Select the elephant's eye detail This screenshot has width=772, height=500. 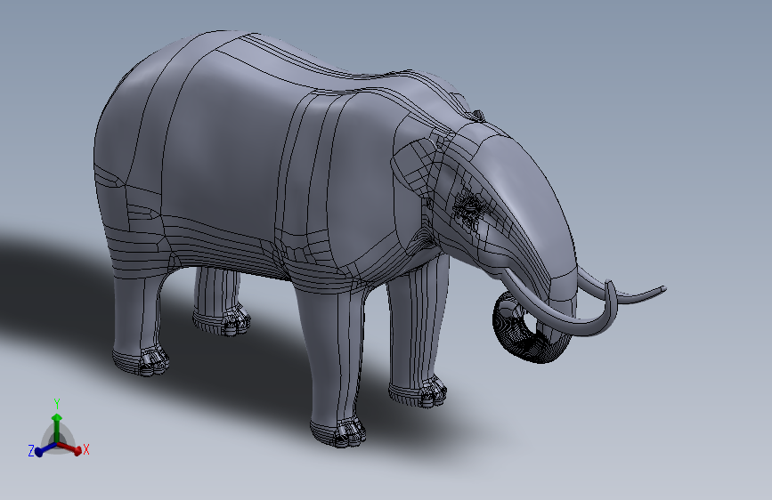pyautogui.click(x=468, y=208)
